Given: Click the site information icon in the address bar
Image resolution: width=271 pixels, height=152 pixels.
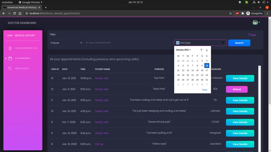Looking at the screenshot, I should (27, 13).
